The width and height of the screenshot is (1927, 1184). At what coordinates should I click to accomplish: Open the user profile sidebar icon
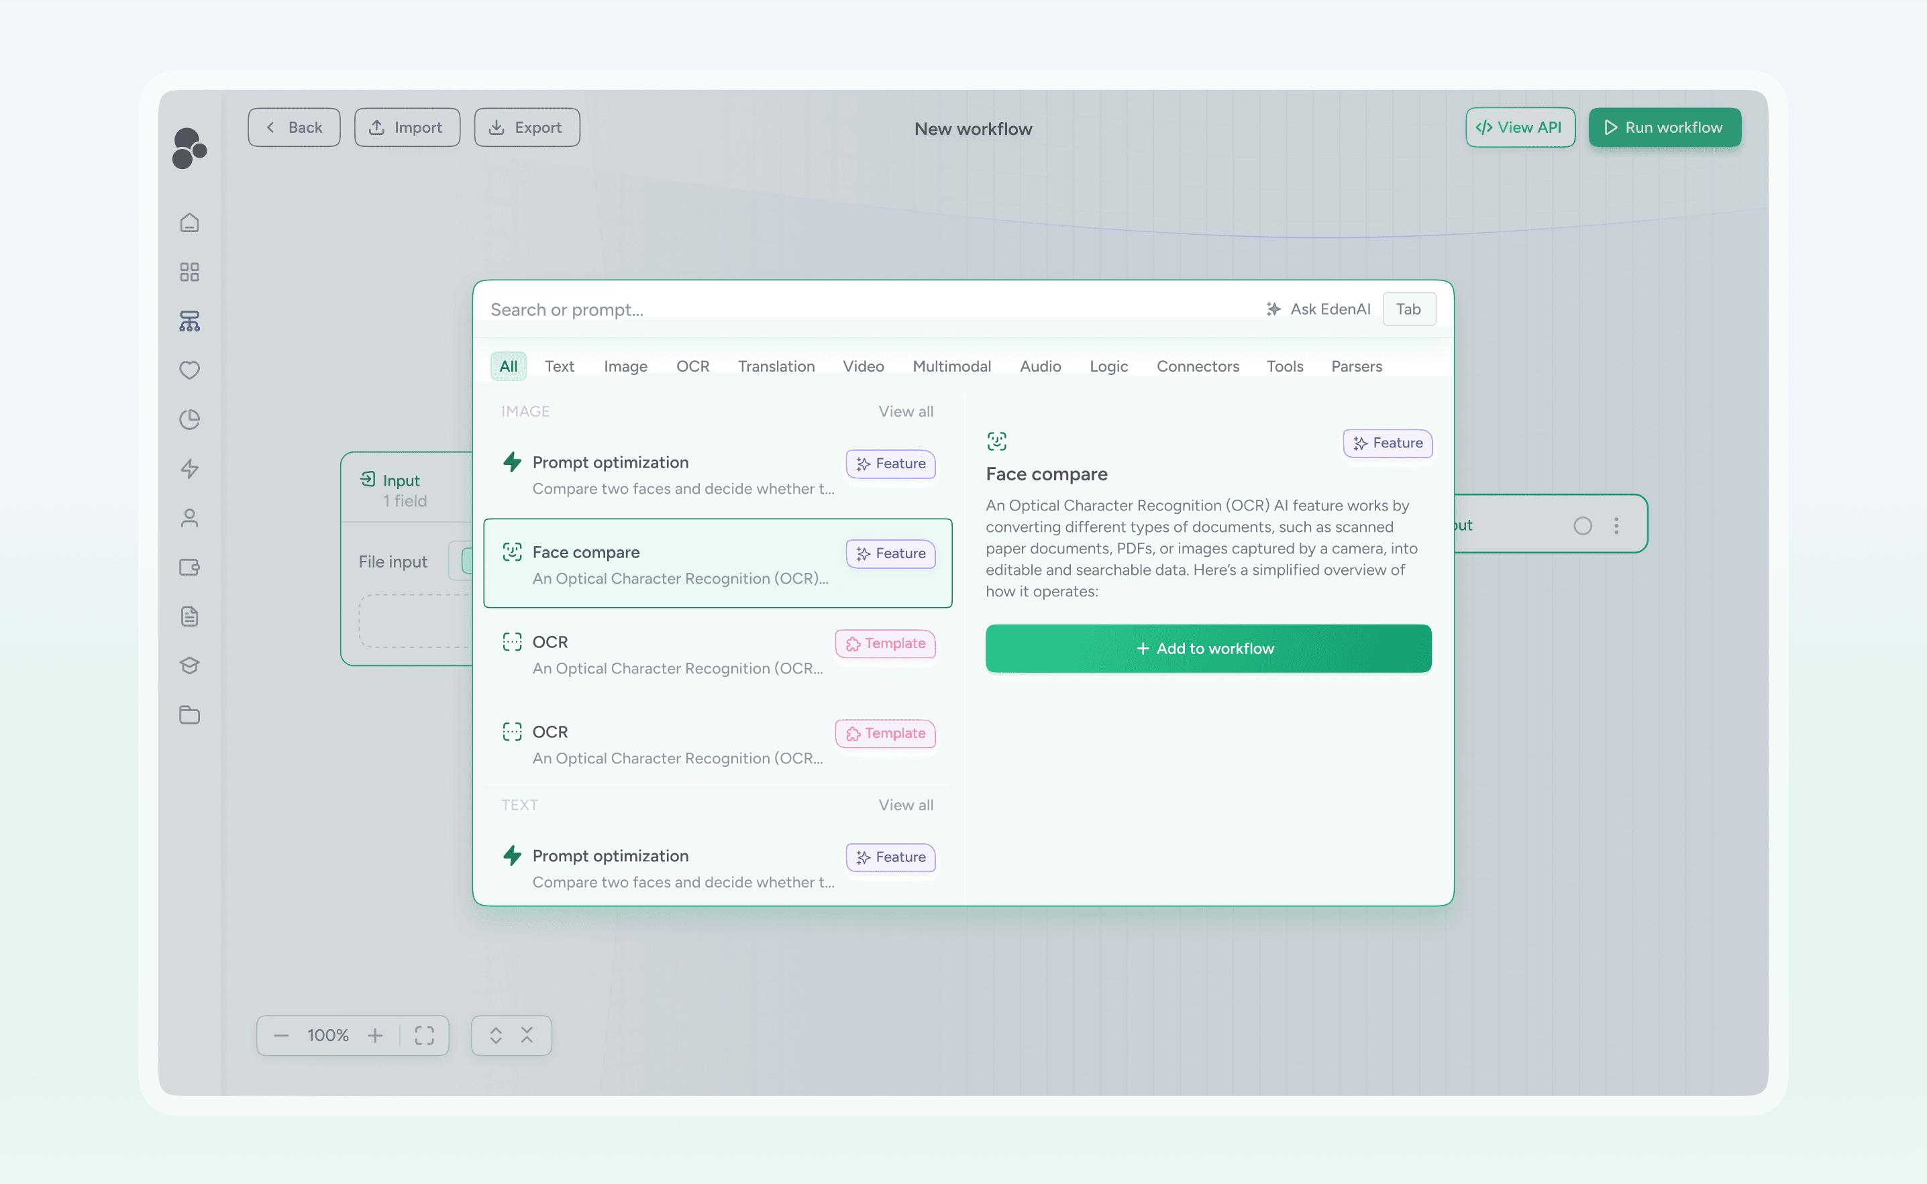tap(189, 518)
